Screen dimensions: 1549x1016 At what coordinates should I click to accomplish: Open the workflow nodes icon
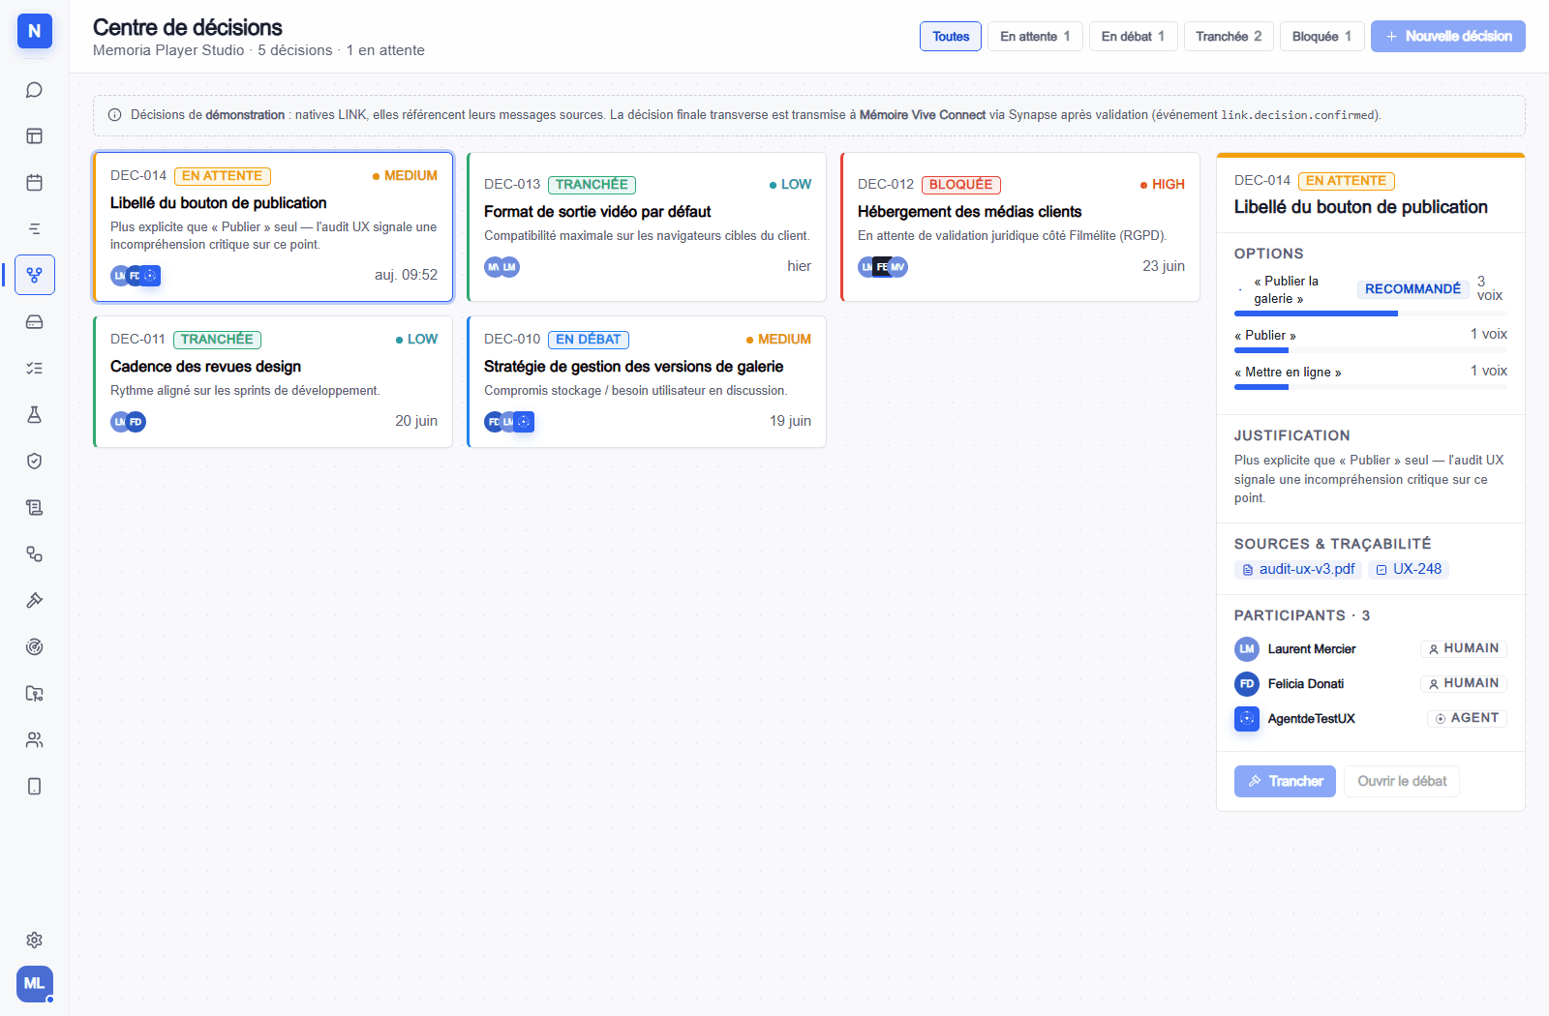click(x=34, y=554)
